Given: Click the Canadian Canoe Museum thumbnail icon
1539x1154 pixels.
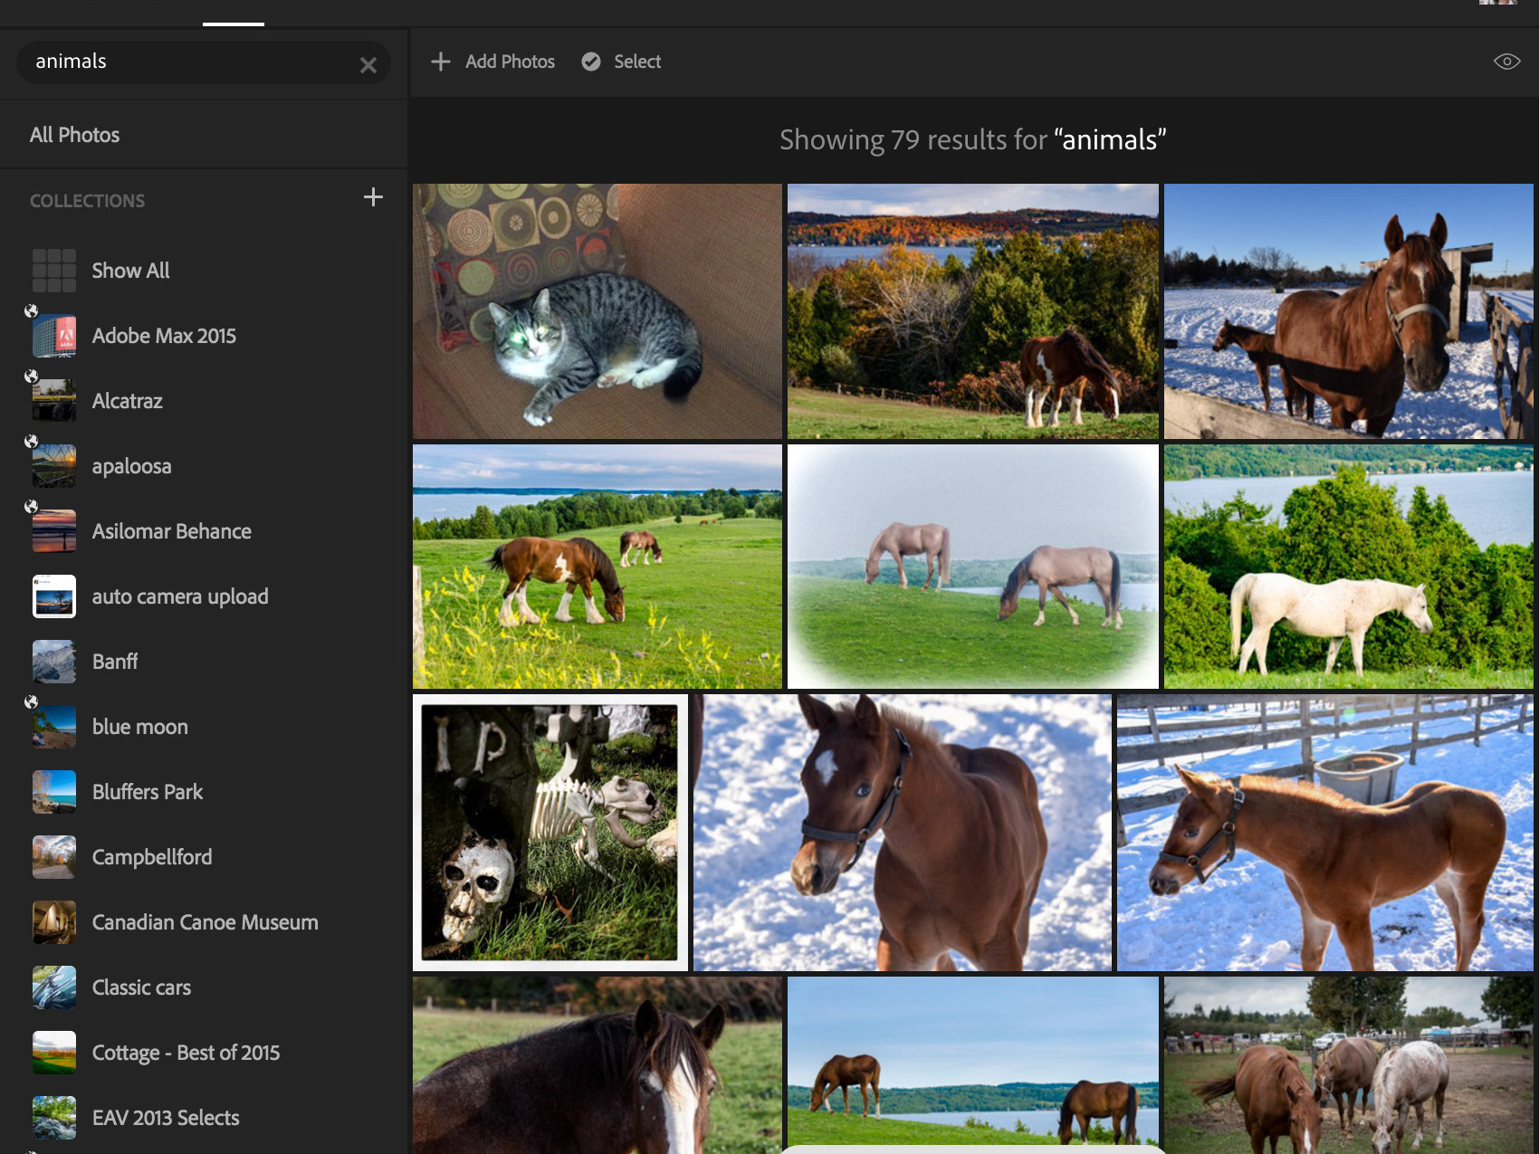Looking at the screenshot, I should 54,922.
